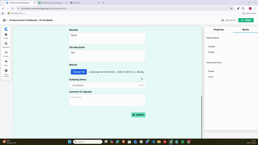Open the tab search dropdown in Chrome
The height and width of the screenshot is (145, 258).
click(3, 3)
